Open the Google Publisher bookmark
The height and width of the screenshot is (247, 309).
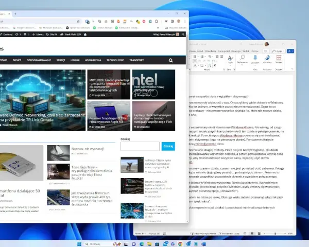coord(25,28)
